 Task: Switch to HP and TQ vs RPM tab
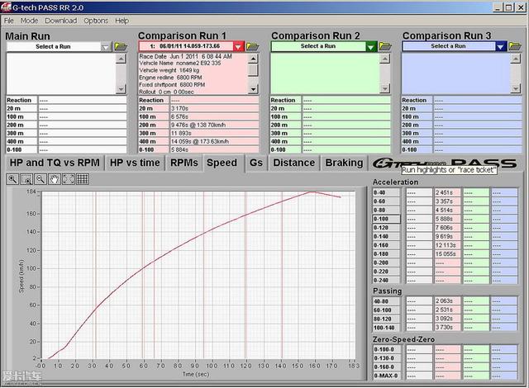tap(55, 163)
